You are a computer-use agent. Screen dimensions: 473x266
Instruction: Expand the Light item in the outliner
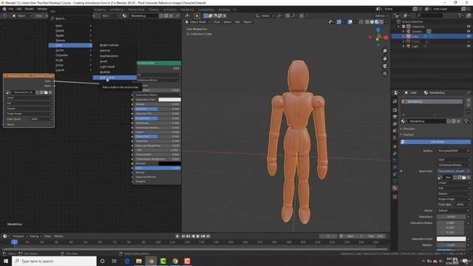pyautogui.click(x=404, y=46)
